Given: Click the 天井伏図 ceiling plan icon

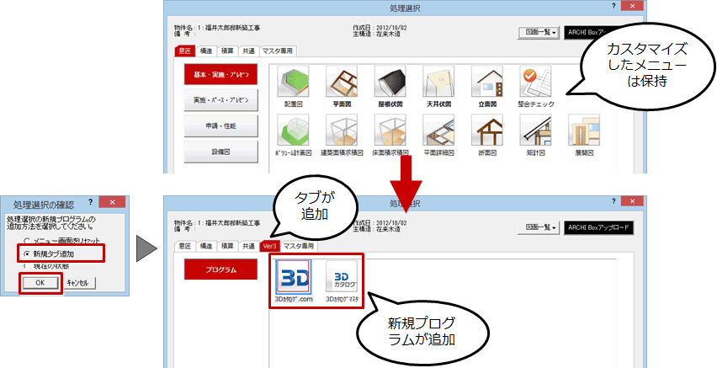Looking at the screenshot, I should (x=438, y=83).
